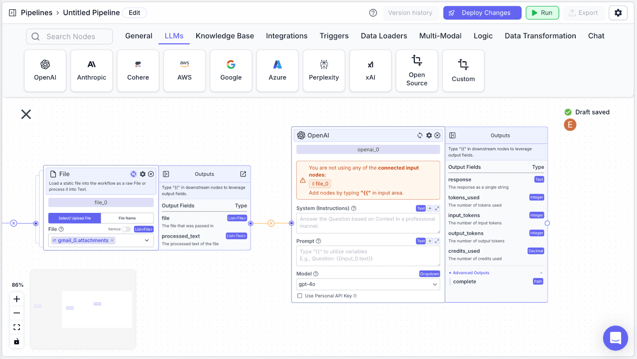
Task: Switch to the Logic tab
Action: (x=483, y=36)
